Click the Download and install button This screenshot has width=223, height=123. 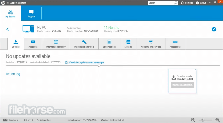tap(182, 85)
